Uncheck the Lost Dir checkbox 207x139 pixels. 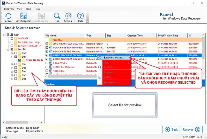pyautogui.click(x=12, y=49)
